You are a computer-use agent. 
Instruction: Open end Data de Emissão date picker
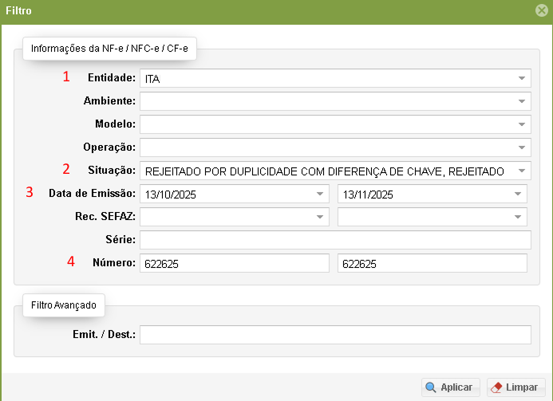click(517, 194)
